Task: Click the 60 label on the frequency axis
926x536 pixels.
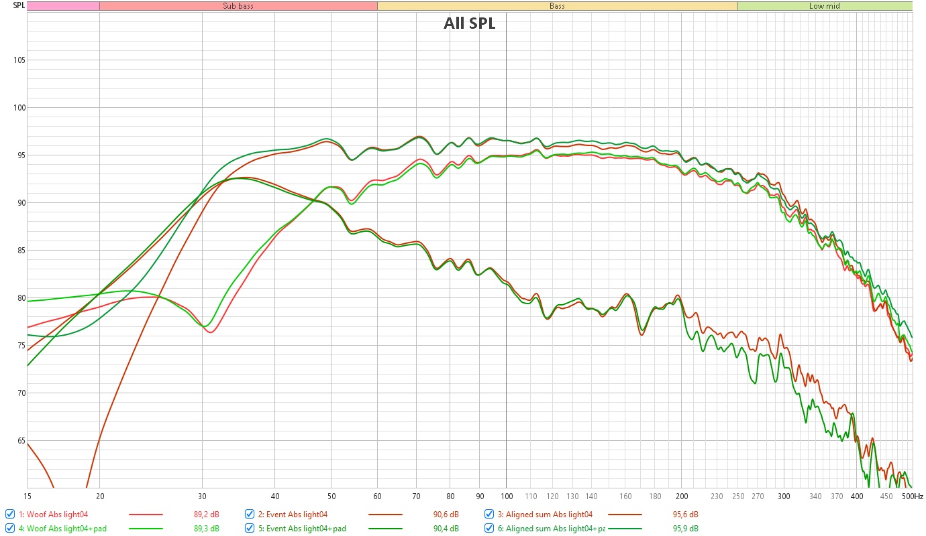Action: click(x=377, y=496)
